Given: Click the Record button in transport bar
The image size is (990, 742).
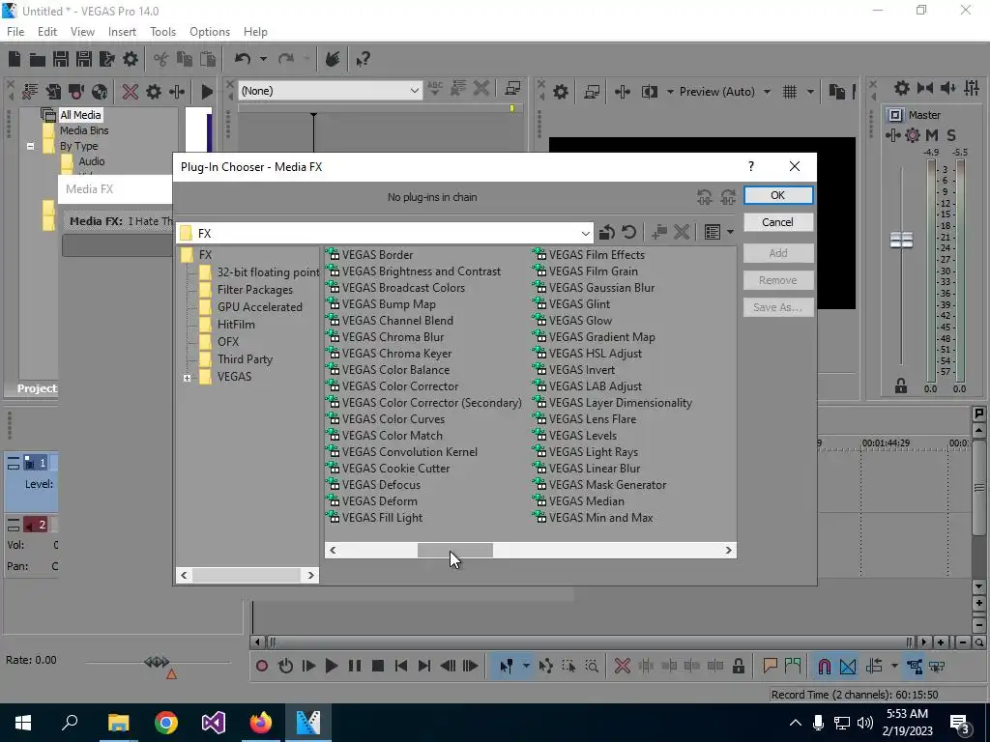Looking at the screenshot, I should (x=262, y=666).
